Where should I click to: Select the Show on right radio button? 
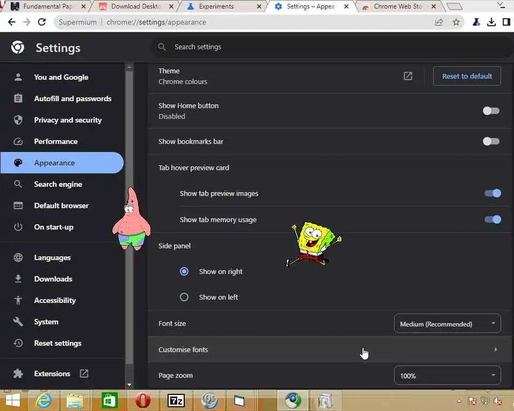pos(184,271)
